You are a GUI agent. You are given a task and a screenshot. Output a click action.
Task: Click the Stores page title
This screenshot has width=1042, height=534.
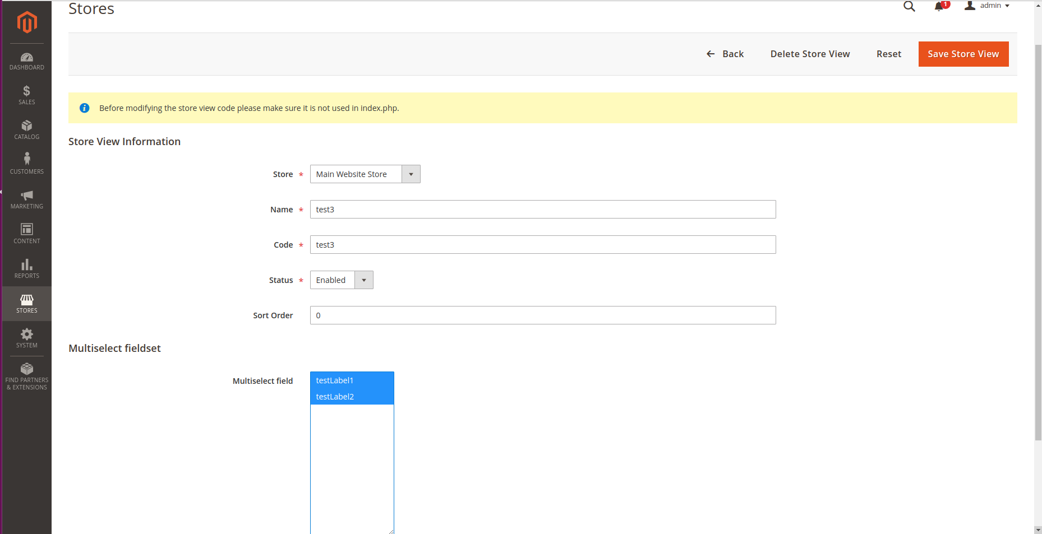point(91,8)
